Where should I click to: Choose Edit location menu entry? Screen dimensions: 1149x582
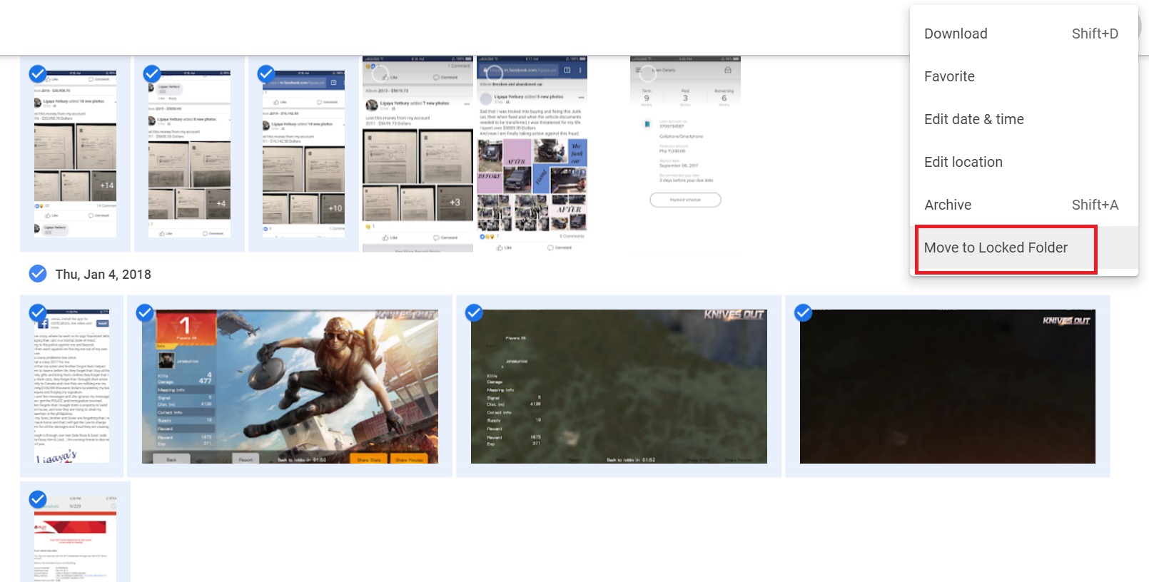(x=1023, y=162)
